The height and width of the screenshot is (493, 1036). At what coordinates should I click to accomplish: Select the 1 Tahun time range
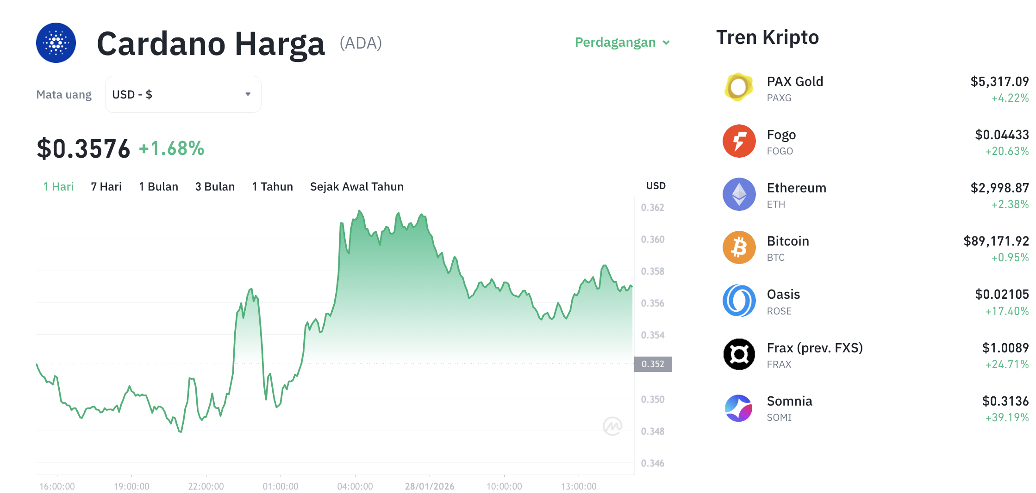[x=272, y=186]
